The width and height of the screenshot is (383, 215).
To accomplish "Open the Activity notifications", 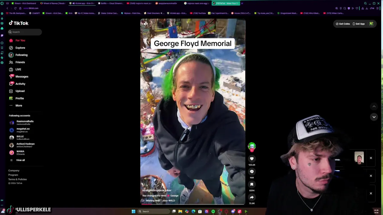I will point(17,84).
